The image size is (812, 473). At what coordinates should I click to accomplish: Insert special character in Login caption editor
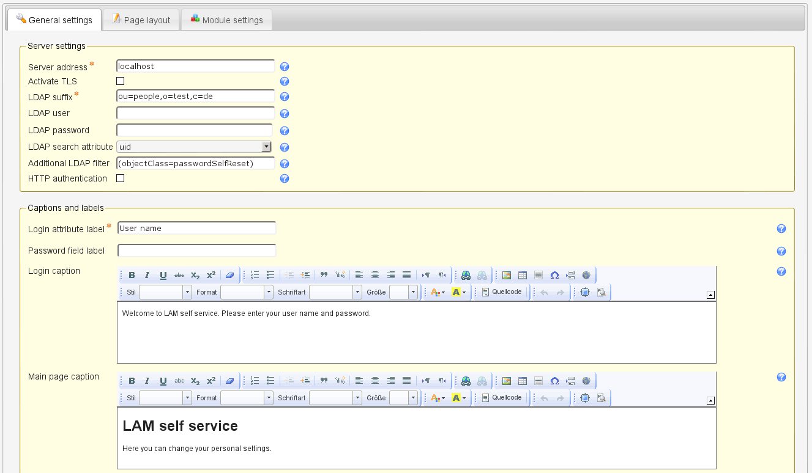tap(554, 275)
